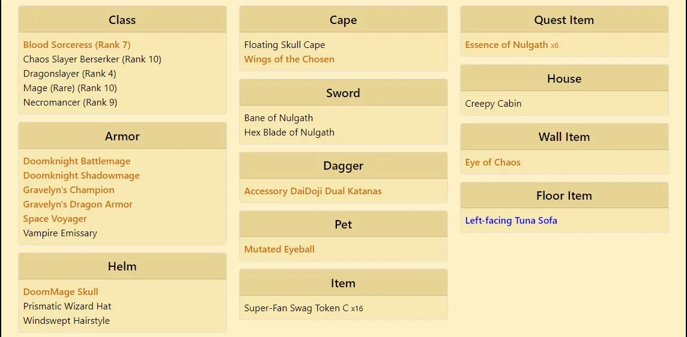Viewport: 687px width, 337px height.
Task: Select Chaos Slayer Berserker (Rank 10) entry
Action: coord(92,59)
